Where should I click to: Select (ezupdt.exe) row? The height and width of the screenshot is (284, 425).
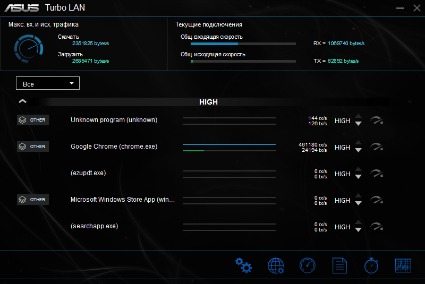tap(201, 173)
